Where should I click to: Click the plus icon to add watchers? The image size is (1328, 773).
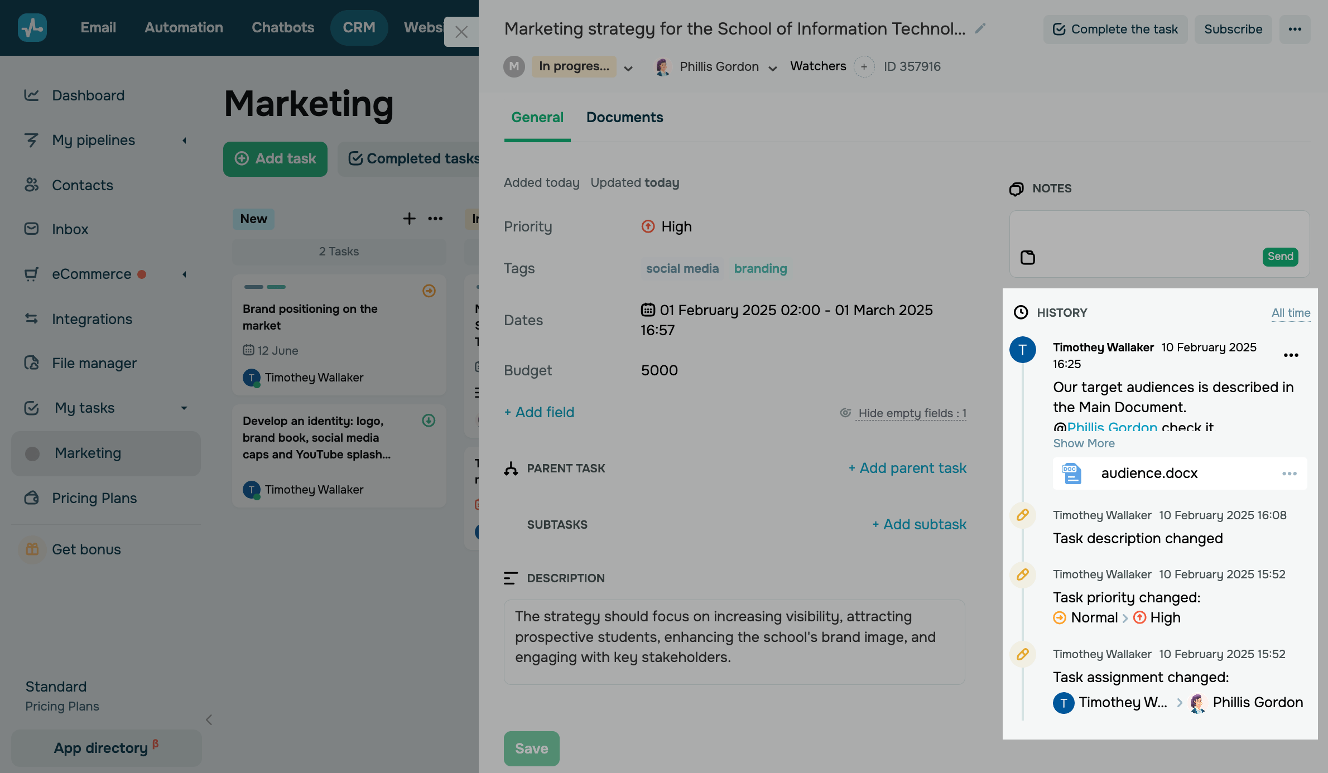point(864,67)
